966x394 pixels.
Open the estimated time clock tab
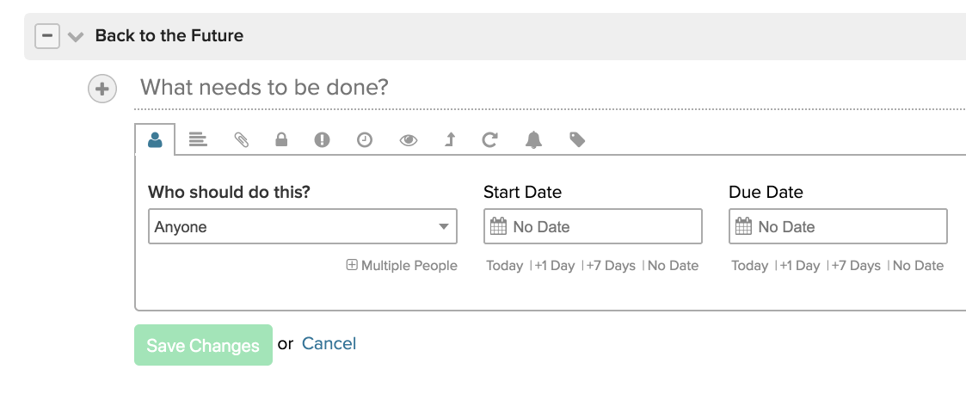[x=365, y=140]
